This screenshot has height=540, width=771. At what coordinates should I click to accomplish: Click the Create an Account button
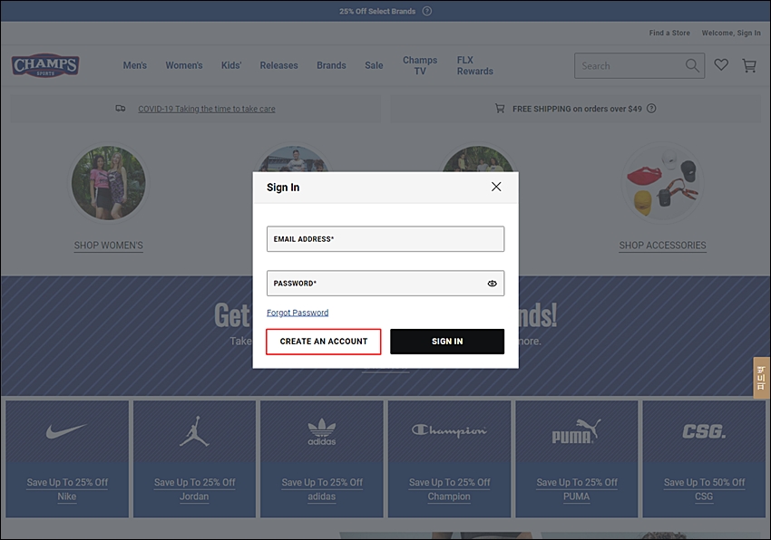(x=324, y=342)
